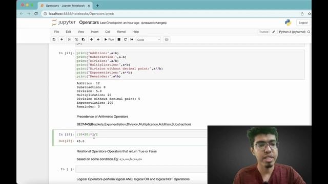
Task: Paste cells below icon
Action: pyautogui.click(x=83, y=39)
